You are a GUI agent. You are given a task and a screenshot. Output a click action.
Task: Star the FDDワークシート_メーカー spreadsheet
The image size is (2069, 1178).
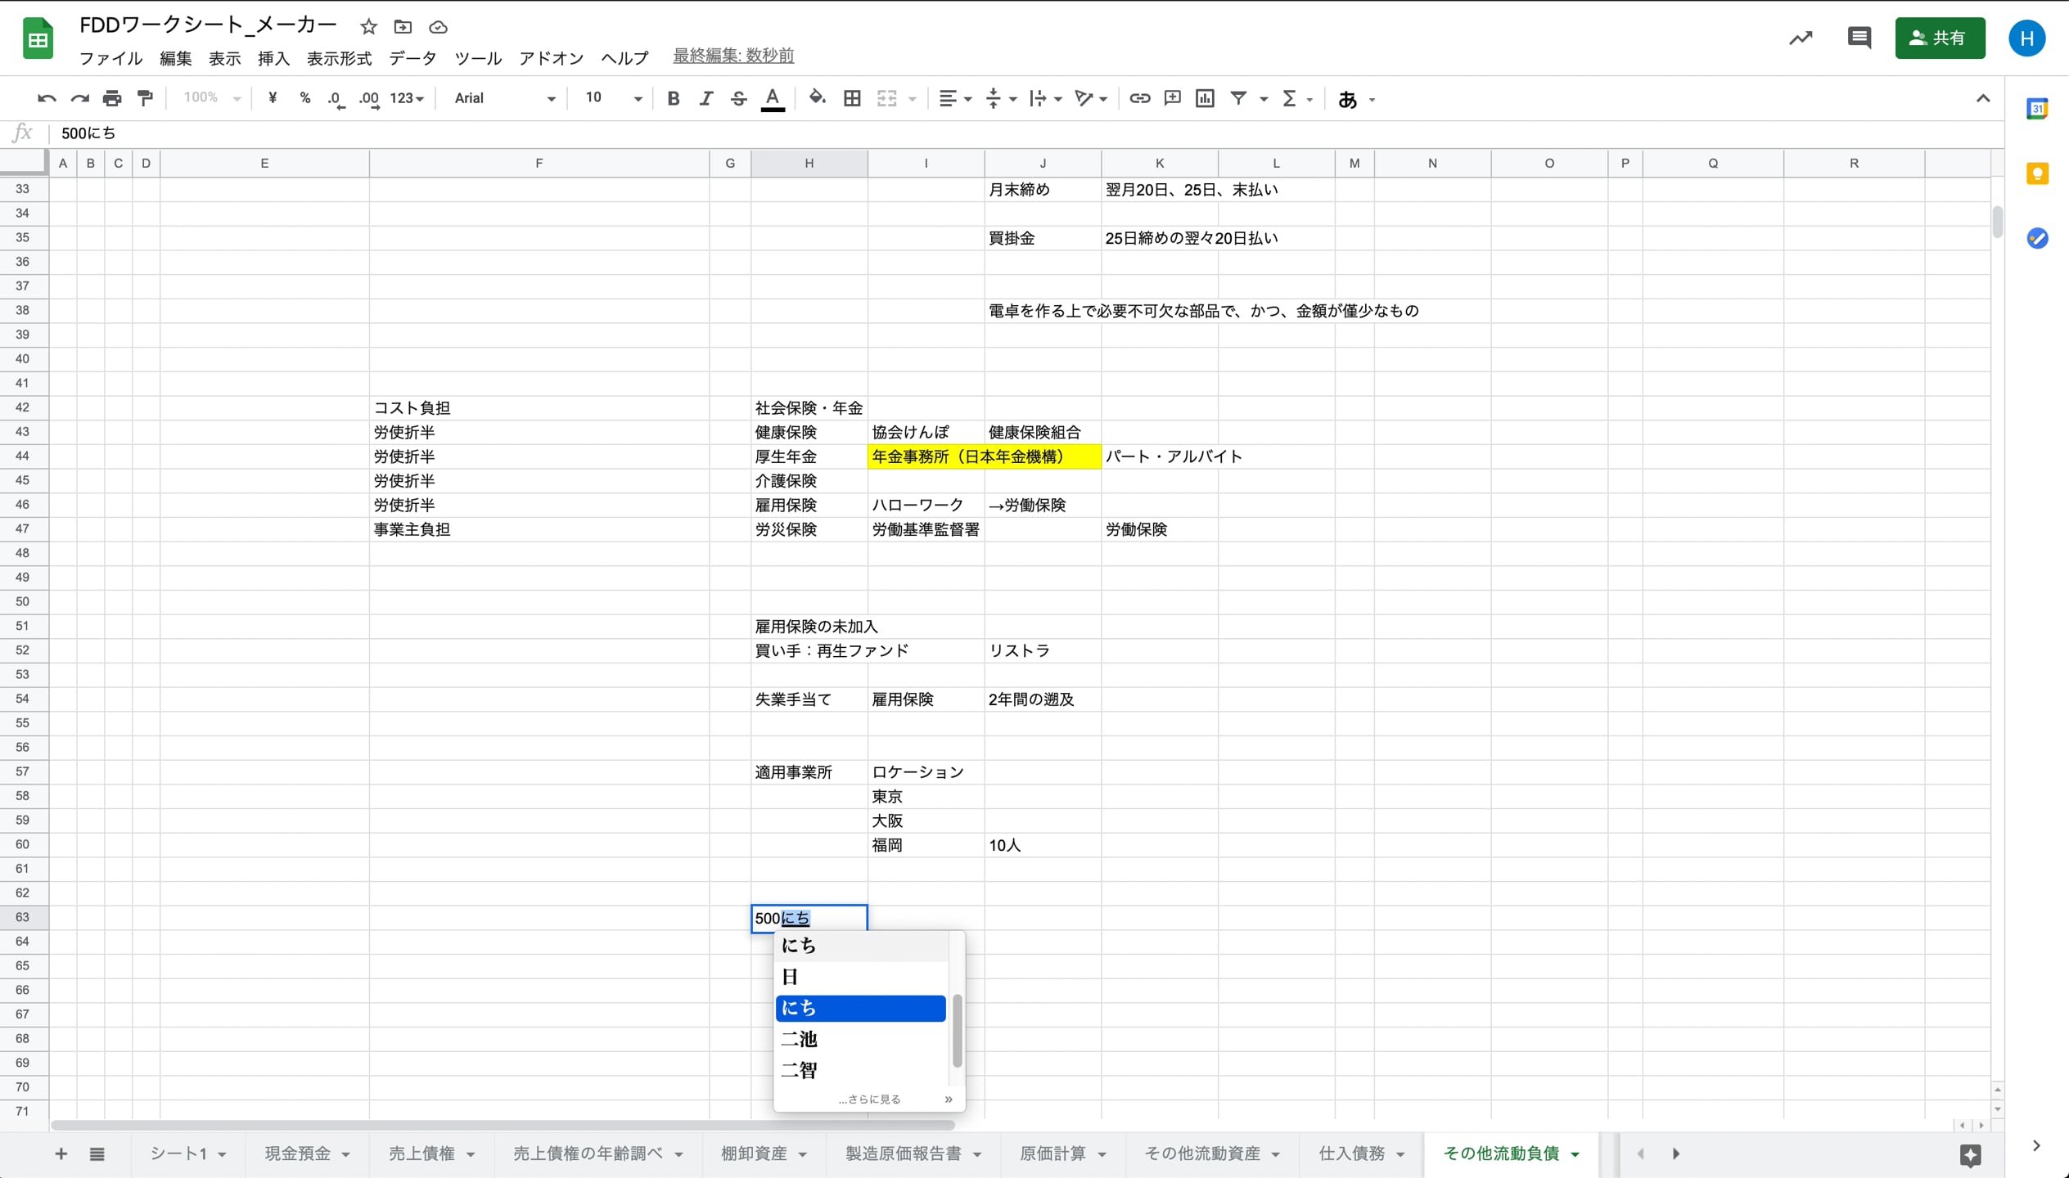point(368,26)
